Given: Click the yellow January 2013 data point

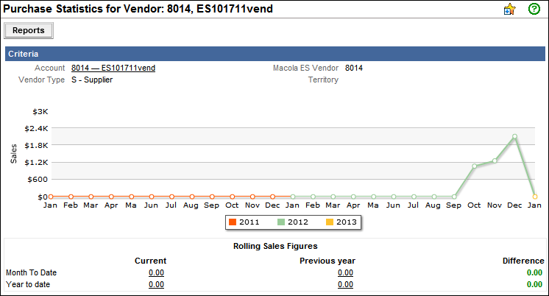Looking at the screenshot, I should point(535,197).
